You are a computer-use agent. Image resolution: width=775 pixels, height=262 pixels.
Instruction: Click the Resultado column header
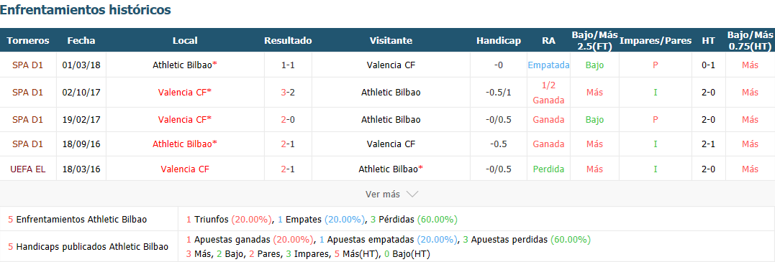(288, 40)
